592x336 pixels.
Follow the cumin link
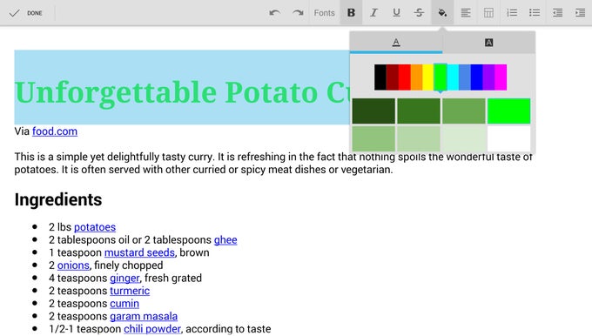point(124,304)
